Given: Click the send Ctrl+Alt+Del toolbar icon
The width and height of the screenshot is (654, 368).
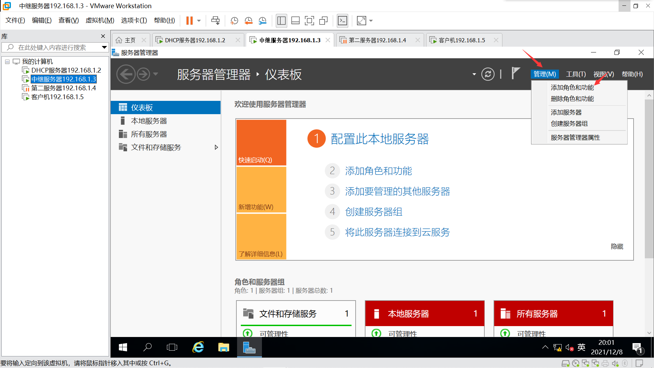Looking at the screenshot, I should point(215,21).
